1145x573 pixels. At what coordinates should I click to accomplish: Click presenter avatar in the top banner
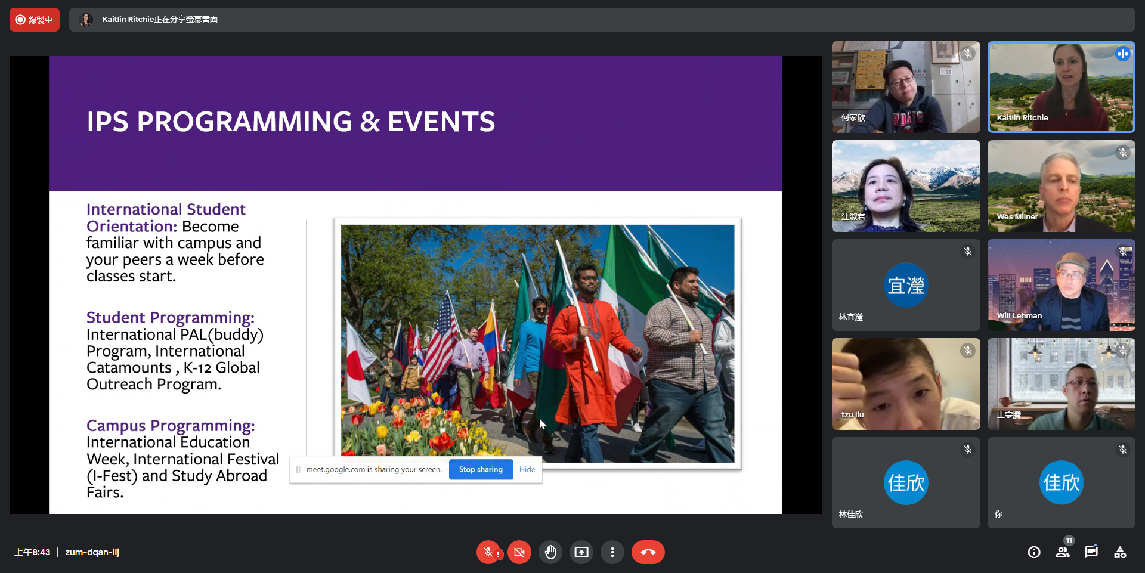pos(86,20)
